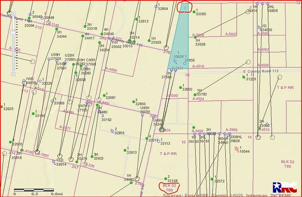
Task: Click the A-5907 abstract label
Action: pos(231,34)
